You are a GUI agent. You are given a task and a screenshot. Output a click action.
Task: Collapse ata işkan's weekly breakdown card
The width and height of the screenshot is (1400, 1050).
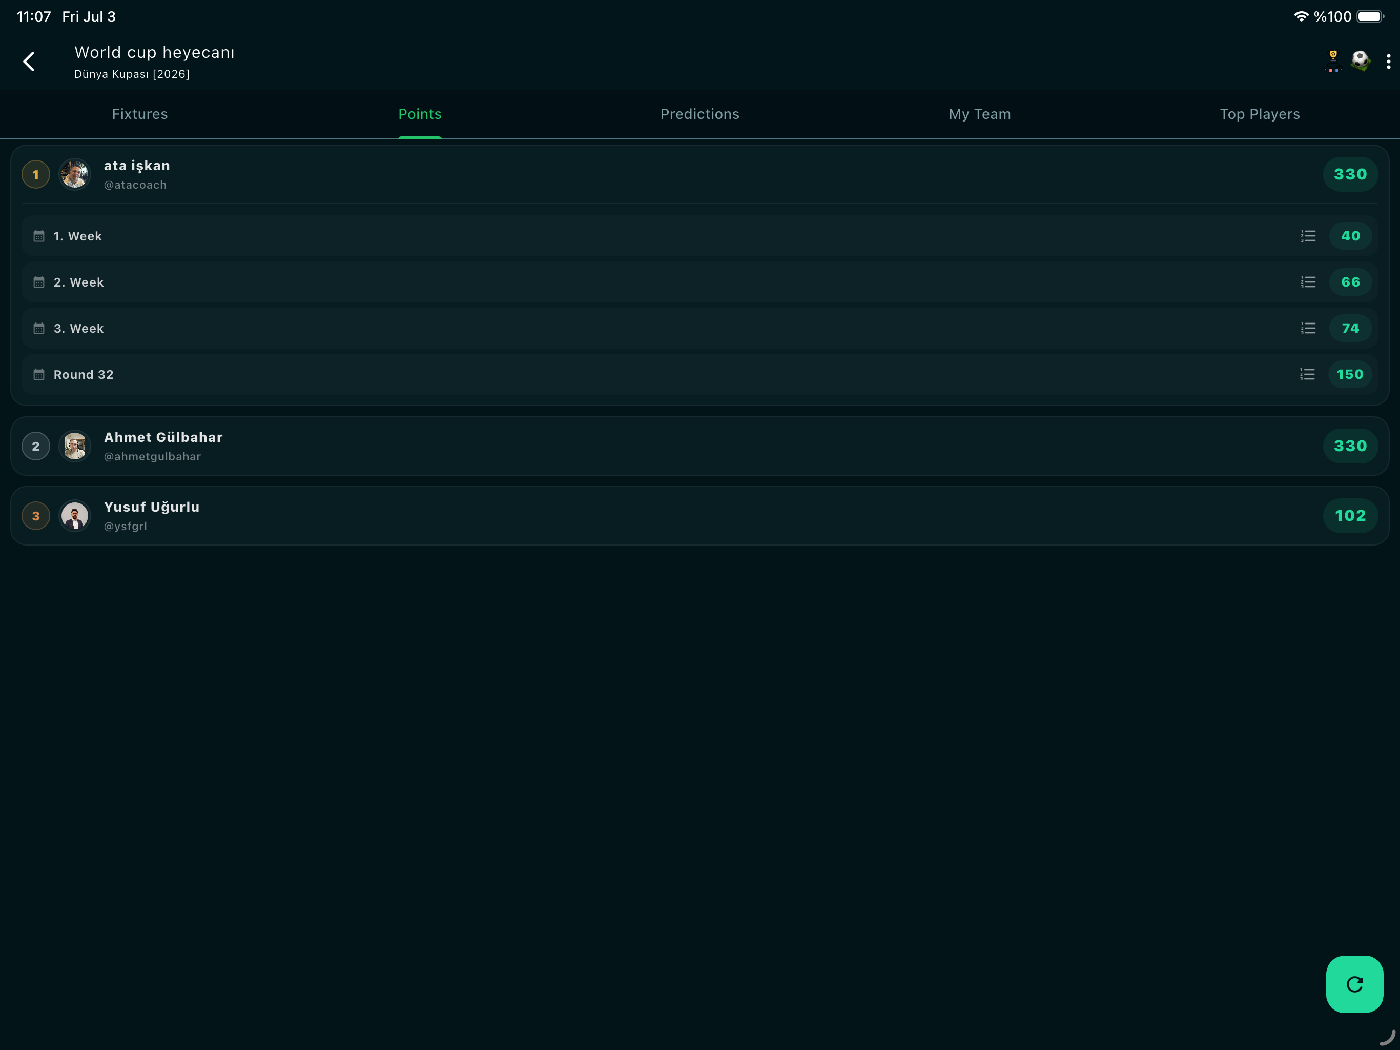[x=700, y=174]
